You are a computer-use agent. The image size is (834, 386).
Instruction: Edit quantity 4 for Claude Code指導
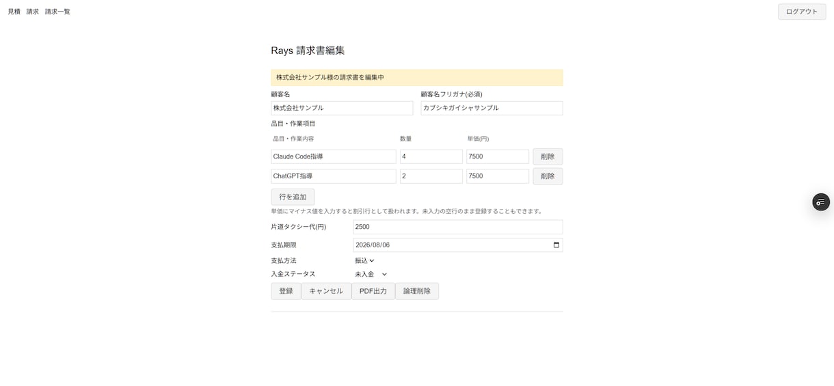(431, 156)
